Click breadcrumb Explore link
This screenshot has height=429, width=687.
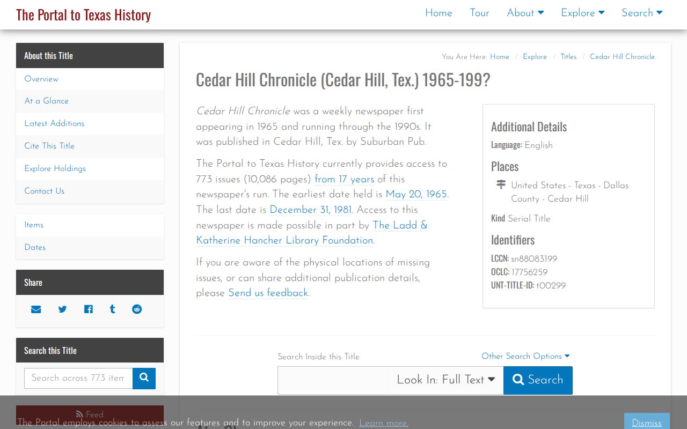535,56
